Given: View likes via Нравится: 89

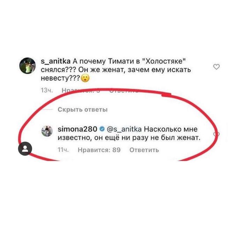Looking at the screenshot, I should (99, 150).
